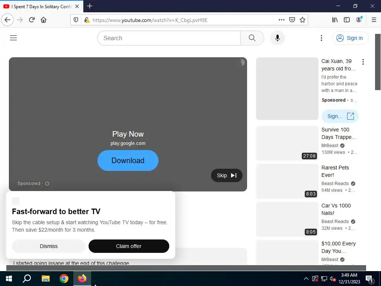Image resolution: width=381 pixels, height=286 pixels.
Task: Open the network tray icon
Action: pyautogui.click(x=324, y=279)
